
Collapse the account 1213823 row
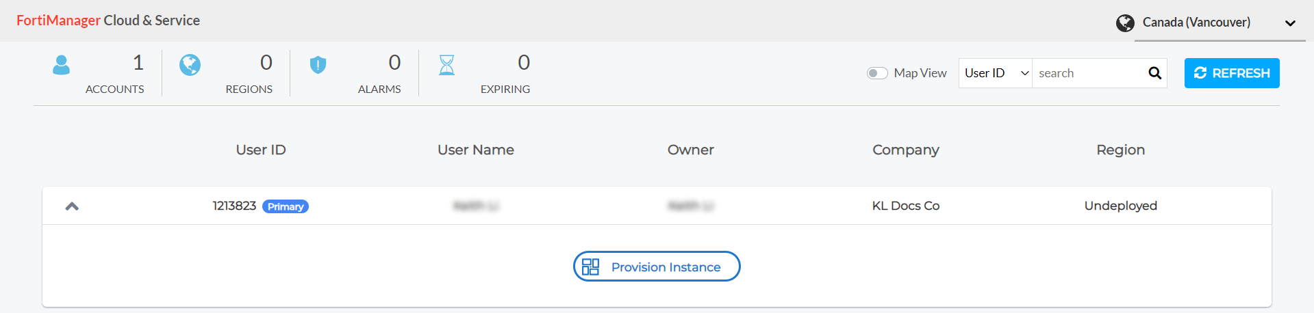(72, 206)
